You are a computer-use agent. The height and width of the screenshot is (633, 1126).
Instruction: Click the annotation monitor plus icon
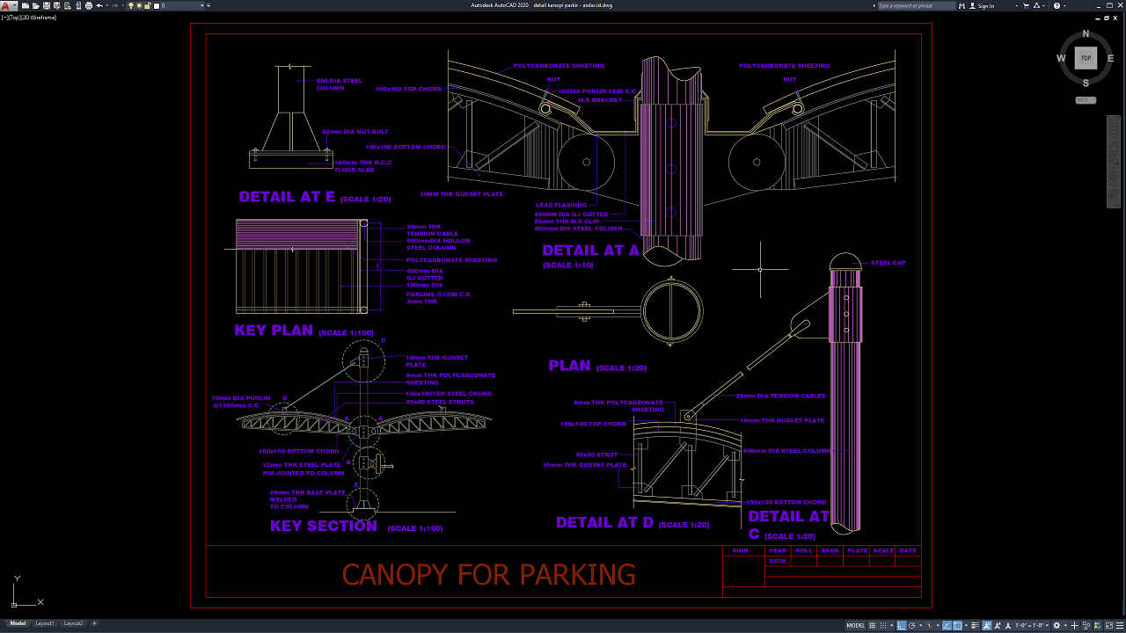tap(1074, 625)
